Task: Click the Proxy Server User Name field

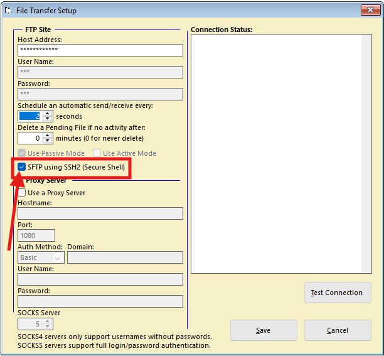Action: [x=100, y=279]
